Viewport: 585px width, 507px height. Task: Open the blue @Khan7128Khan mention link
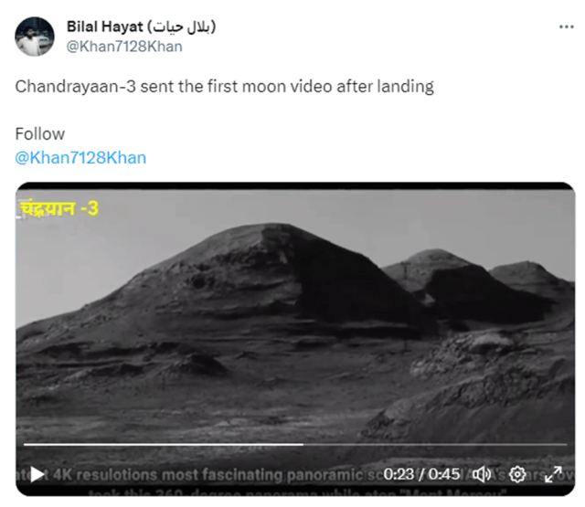(80, 158)
